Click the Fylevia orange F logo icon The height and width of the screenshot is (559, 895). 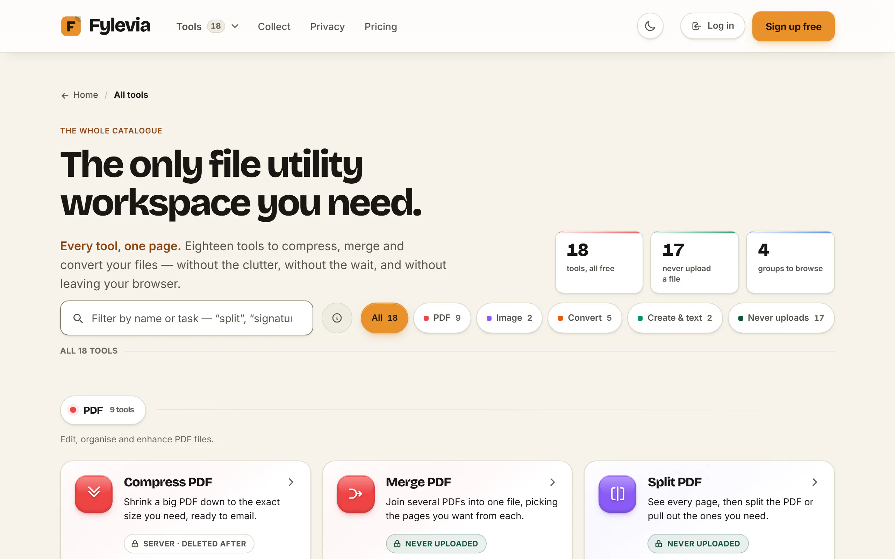pyautogui.click(x=71, y=26)
